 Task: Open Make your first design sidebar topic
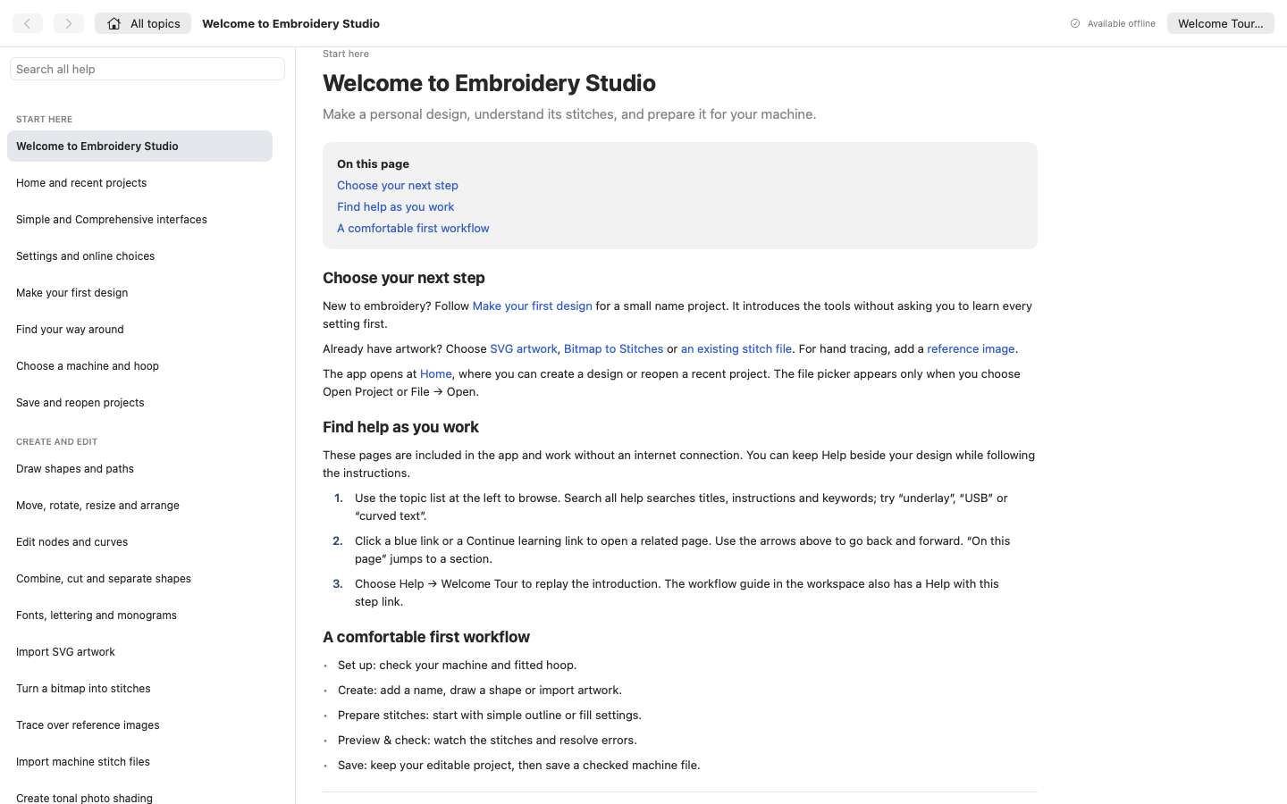coord(139,293)
